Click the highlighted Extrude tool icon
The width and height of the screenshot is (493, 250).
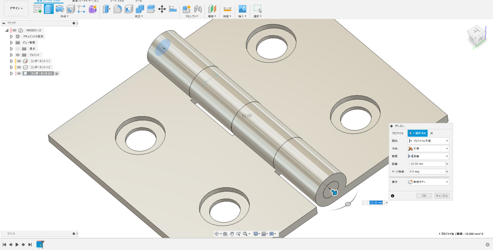(x=49, y=9)
